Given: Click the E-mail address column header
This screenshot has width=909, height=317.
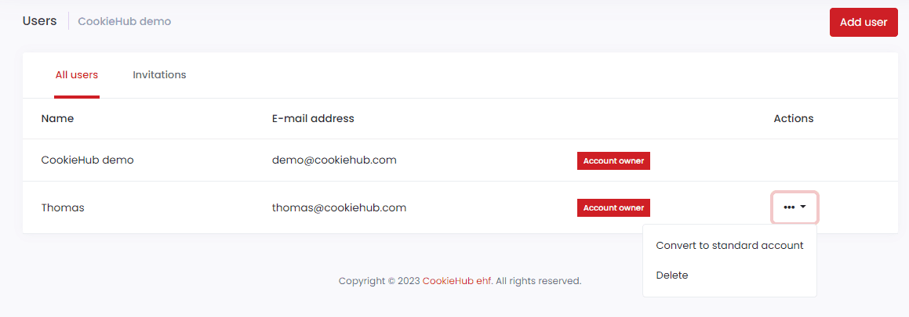Looking at the screenshot, I should (x=313, y=119).
